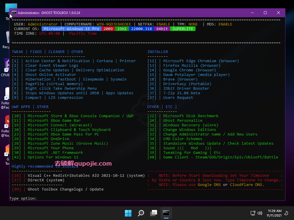Click "Change Windows Editions" entry

189,130
